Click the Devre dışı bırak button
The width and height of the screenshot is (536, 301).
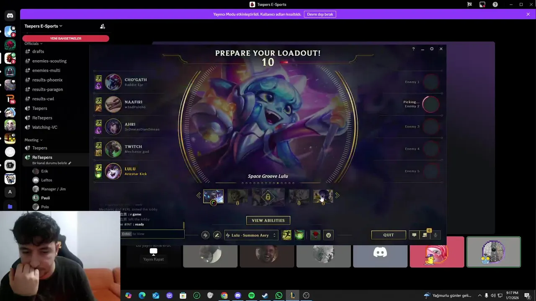pos(320,14)
